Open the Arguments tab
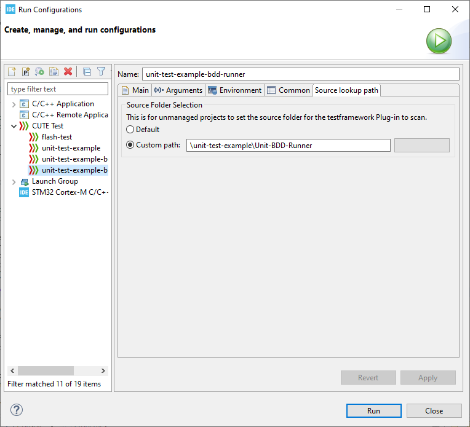The width and height of the screenshot is (470, 427). pyautogui.click(x=178, y=90)
